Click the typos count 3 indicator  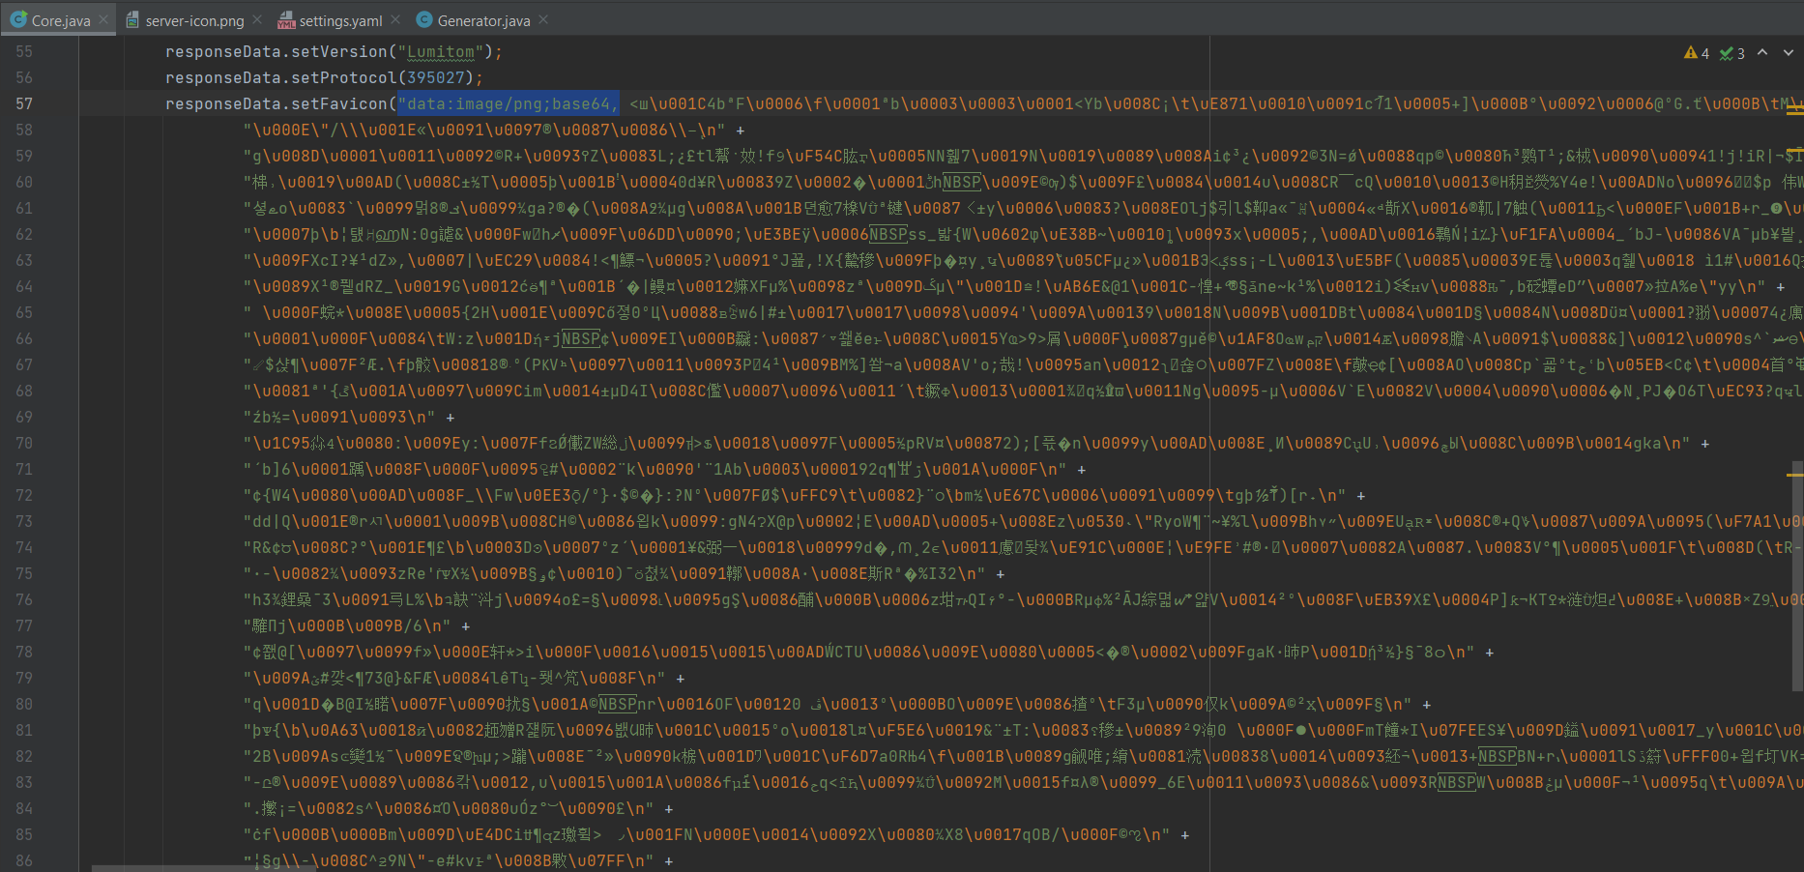1741,53
